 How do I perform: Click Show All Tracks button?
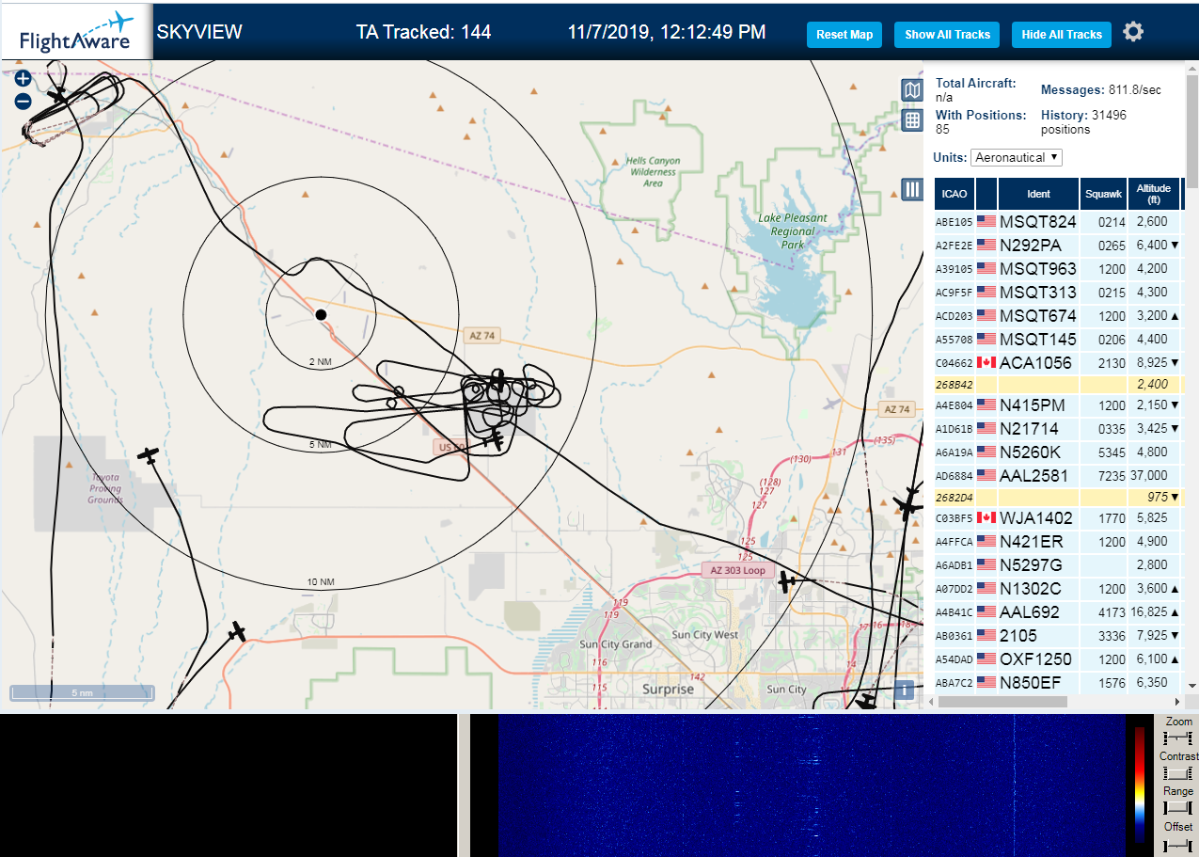point(947,34)
